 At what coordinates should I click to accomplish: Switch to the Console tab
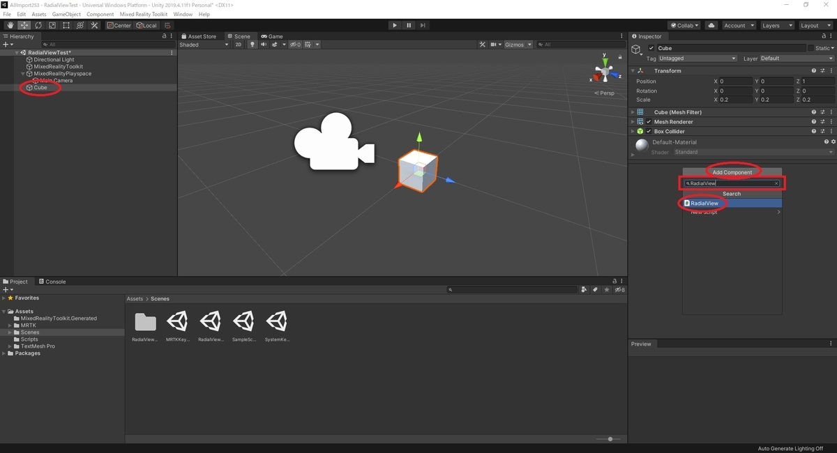point(52,282)
